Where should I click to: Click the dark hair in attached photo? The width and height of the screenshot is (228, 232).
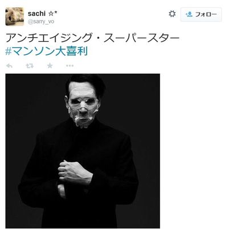coord(85,83)
